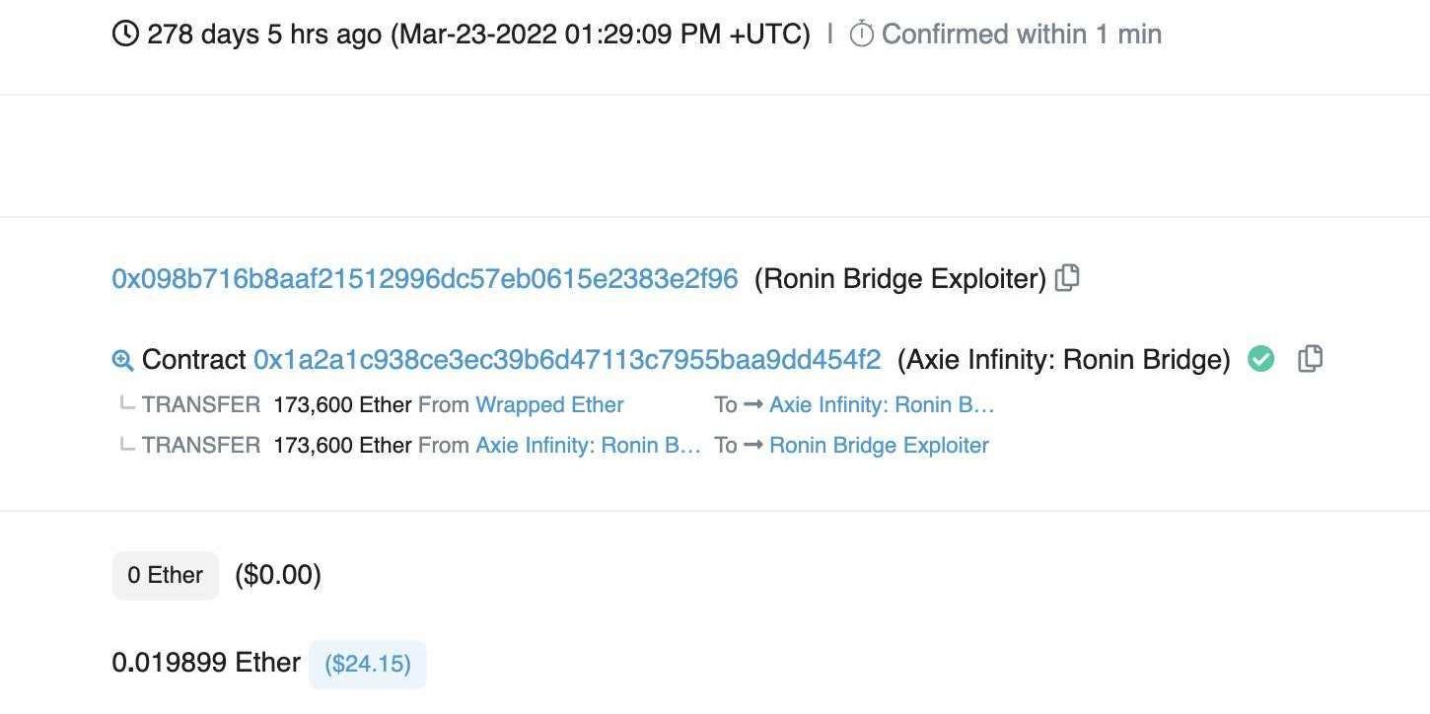
Task: Click the green verified checkmark icon
Action: [x=1260, y=359]
